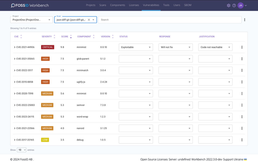Expand details of CVE-2022-3517 row

15,70
